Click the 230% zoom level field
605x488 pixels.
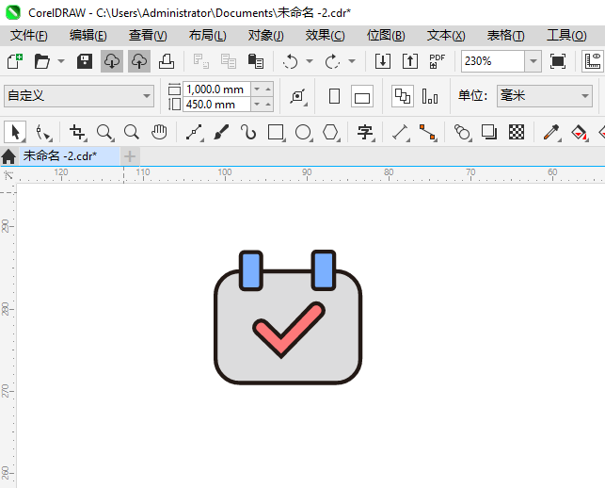[493, 61]
